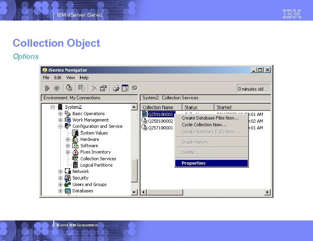Click the System Values icon
Viewport: 313px width, 241px height.
click(75, 133)
